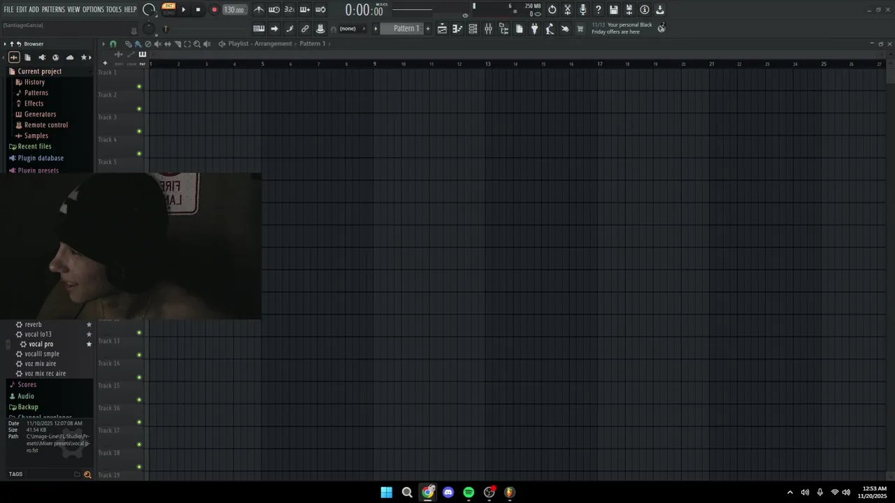
Task: Open the TOOLS menu
Action: click(x=113, y=10)
